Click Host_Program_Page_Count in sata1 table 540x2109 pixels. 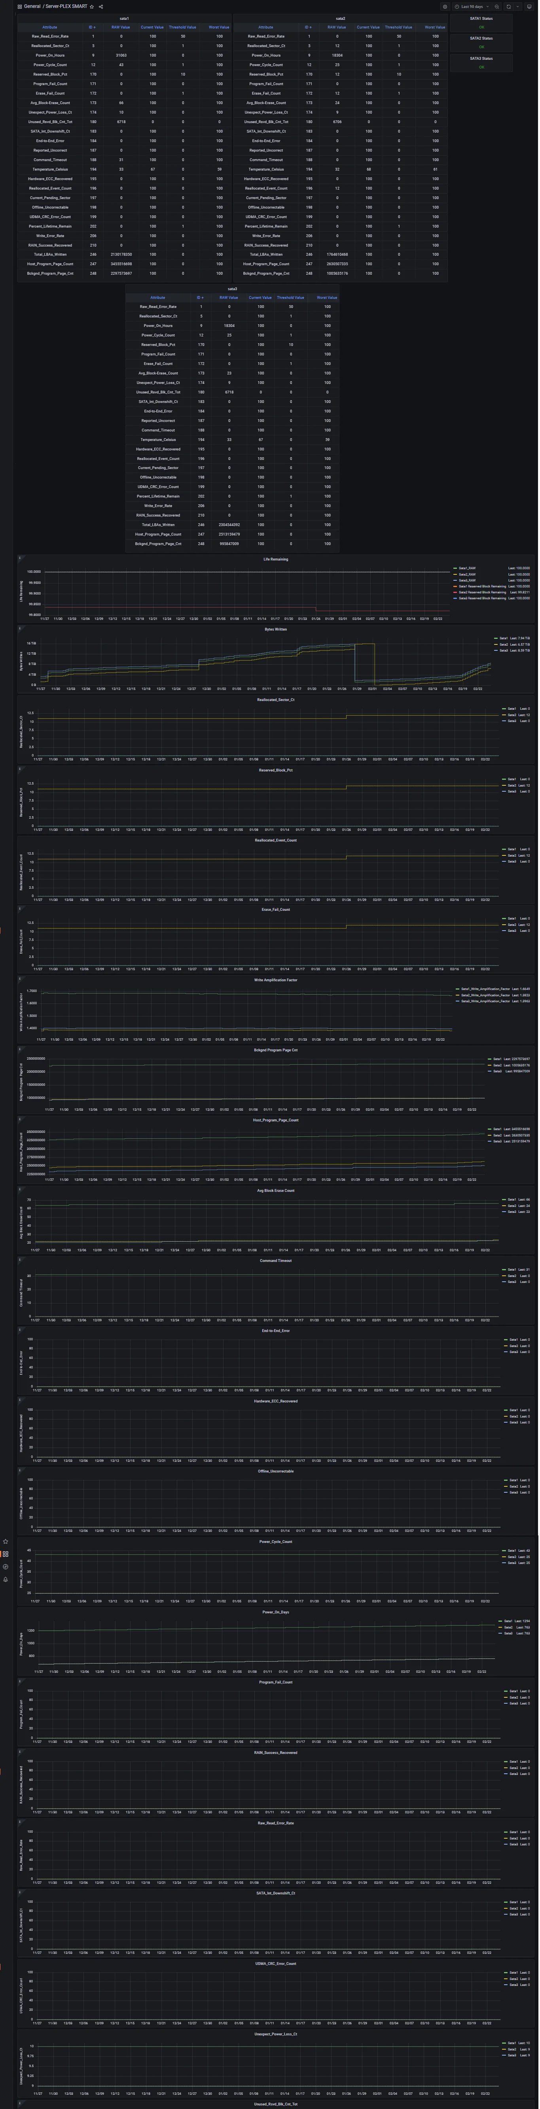pos(50,264)
